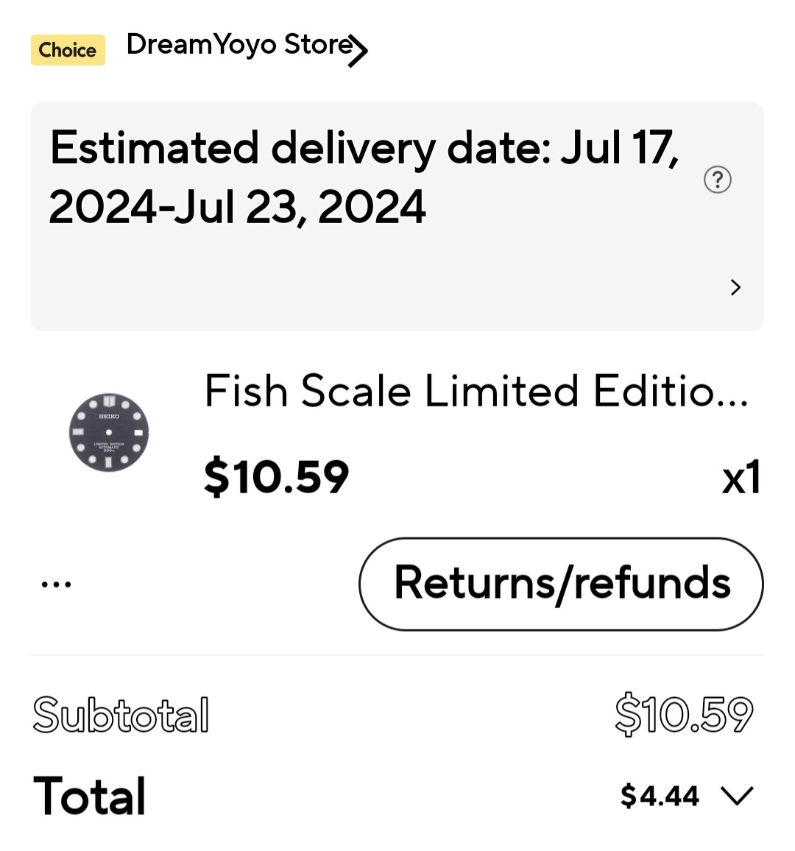Tap the yellow Choice badge
Screen dimensions: 795x851
(68, 50)
